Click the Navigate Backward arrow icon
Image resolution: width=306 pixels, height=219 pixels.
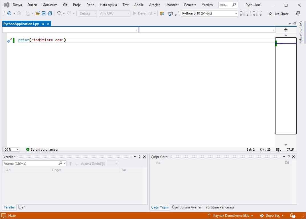click(9, 13)
